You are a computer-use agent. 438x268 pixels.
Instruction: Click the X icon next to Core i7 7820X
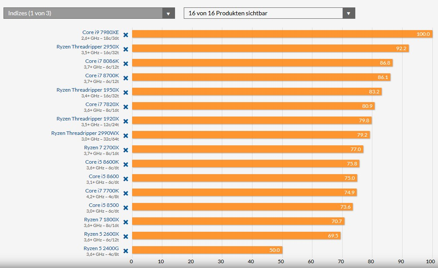(126, 107)
